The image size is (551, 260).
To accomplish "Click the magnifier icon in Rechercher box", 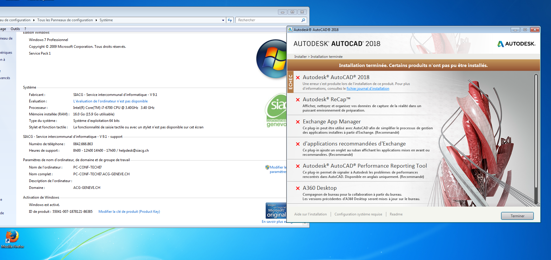I will coord(303,20).
